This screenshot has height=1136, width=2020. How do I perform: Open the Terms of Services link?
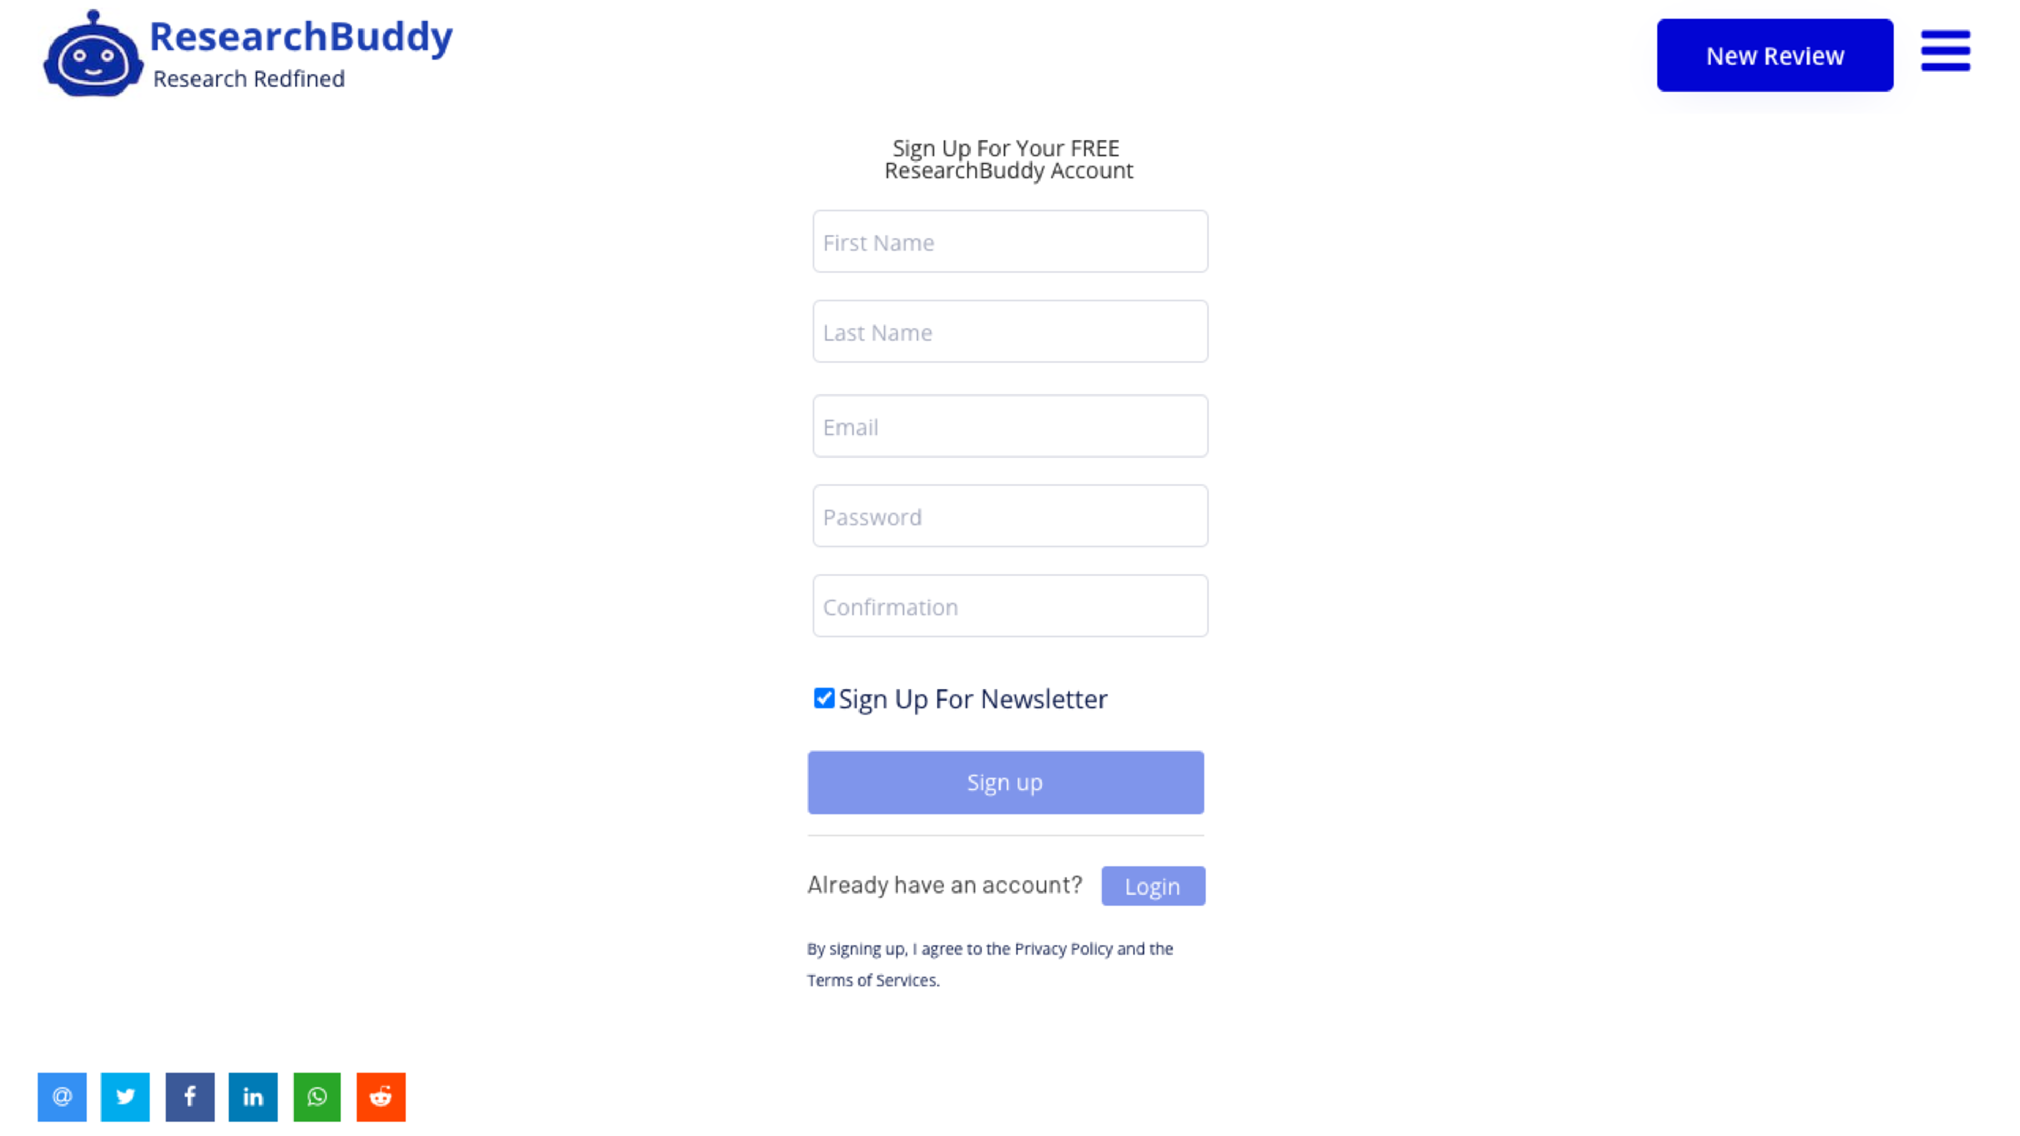click(x=871, y=979)
